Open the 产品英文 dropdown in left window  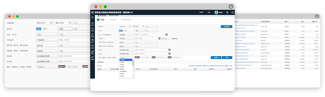(47, 40)
